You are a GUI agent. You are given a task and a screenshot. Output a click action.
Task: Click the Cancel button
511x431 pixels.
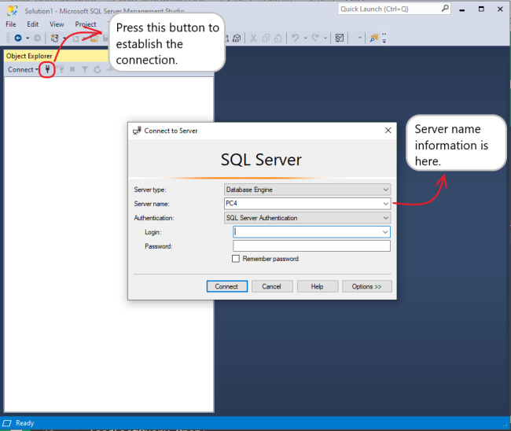coord(272,286)
